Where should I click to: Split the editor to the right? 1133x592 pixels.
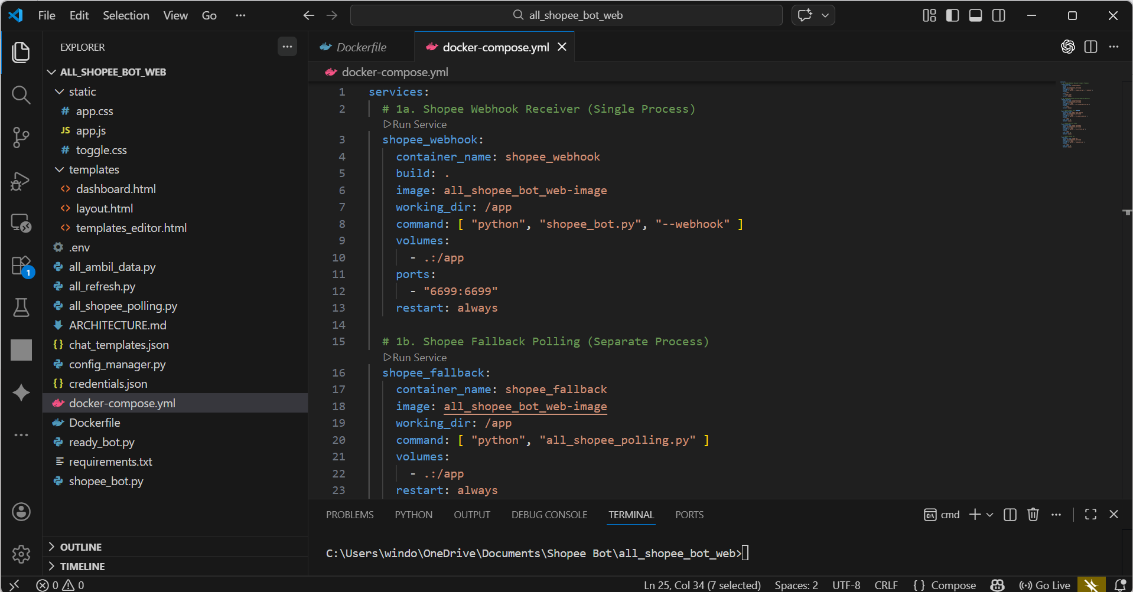[1090, 47]
